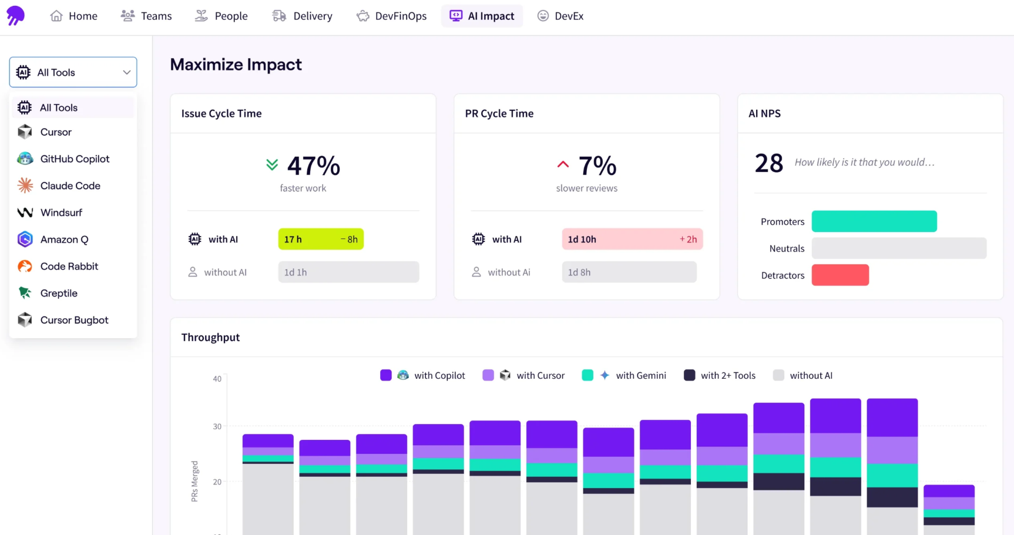Click person icon beside 'without AI' in Issue Cycle Time
This screenshot has width=1014, height=535.
point(193,272)
